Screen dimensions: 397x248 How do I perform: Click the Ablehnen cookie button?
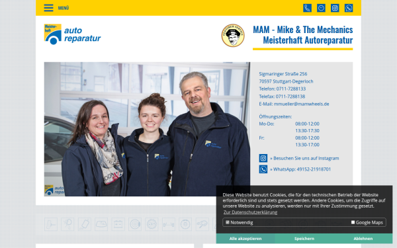pyautogui.click(x=363, y=239)
